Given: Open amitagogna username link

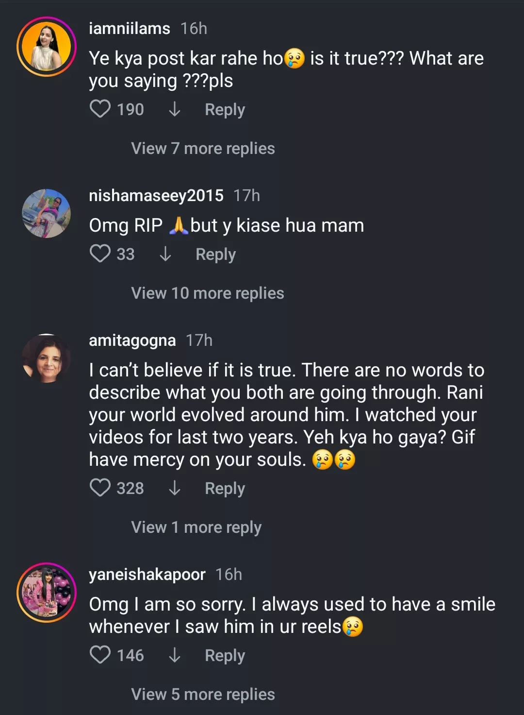Looking at the screenshot, I should 132,340.
